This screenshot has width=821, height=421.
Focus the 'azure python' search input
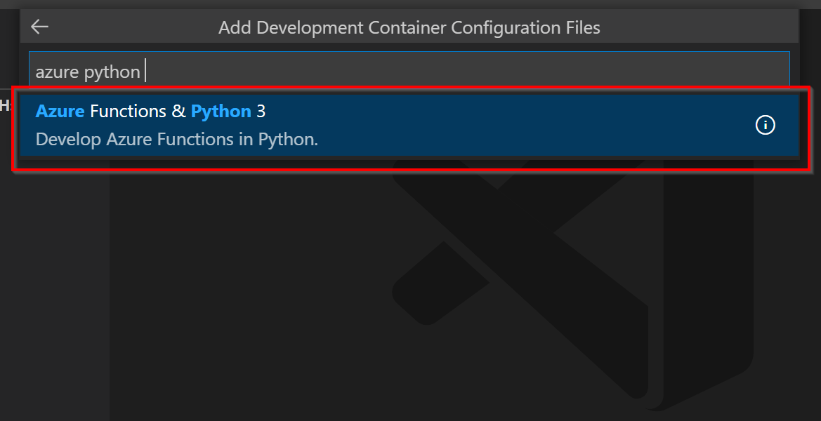[409, 71]
